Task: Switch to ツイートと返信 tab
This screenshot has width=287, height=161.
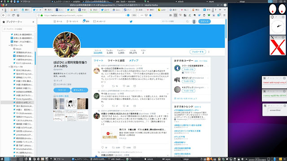Action: pyautogui.click(x=116, y=61)
